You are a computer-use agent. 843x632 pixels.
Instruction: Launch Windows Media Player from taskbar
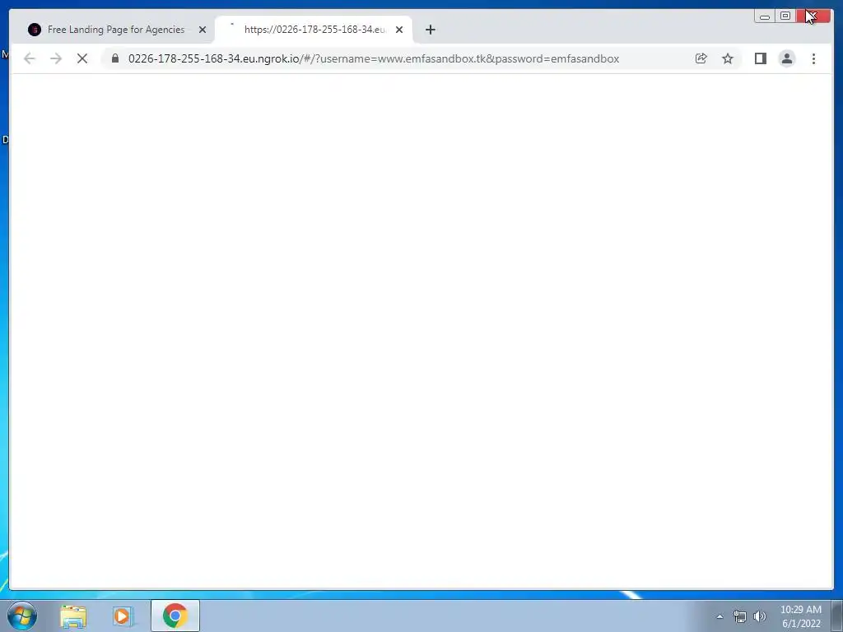(x=123, y=616)
